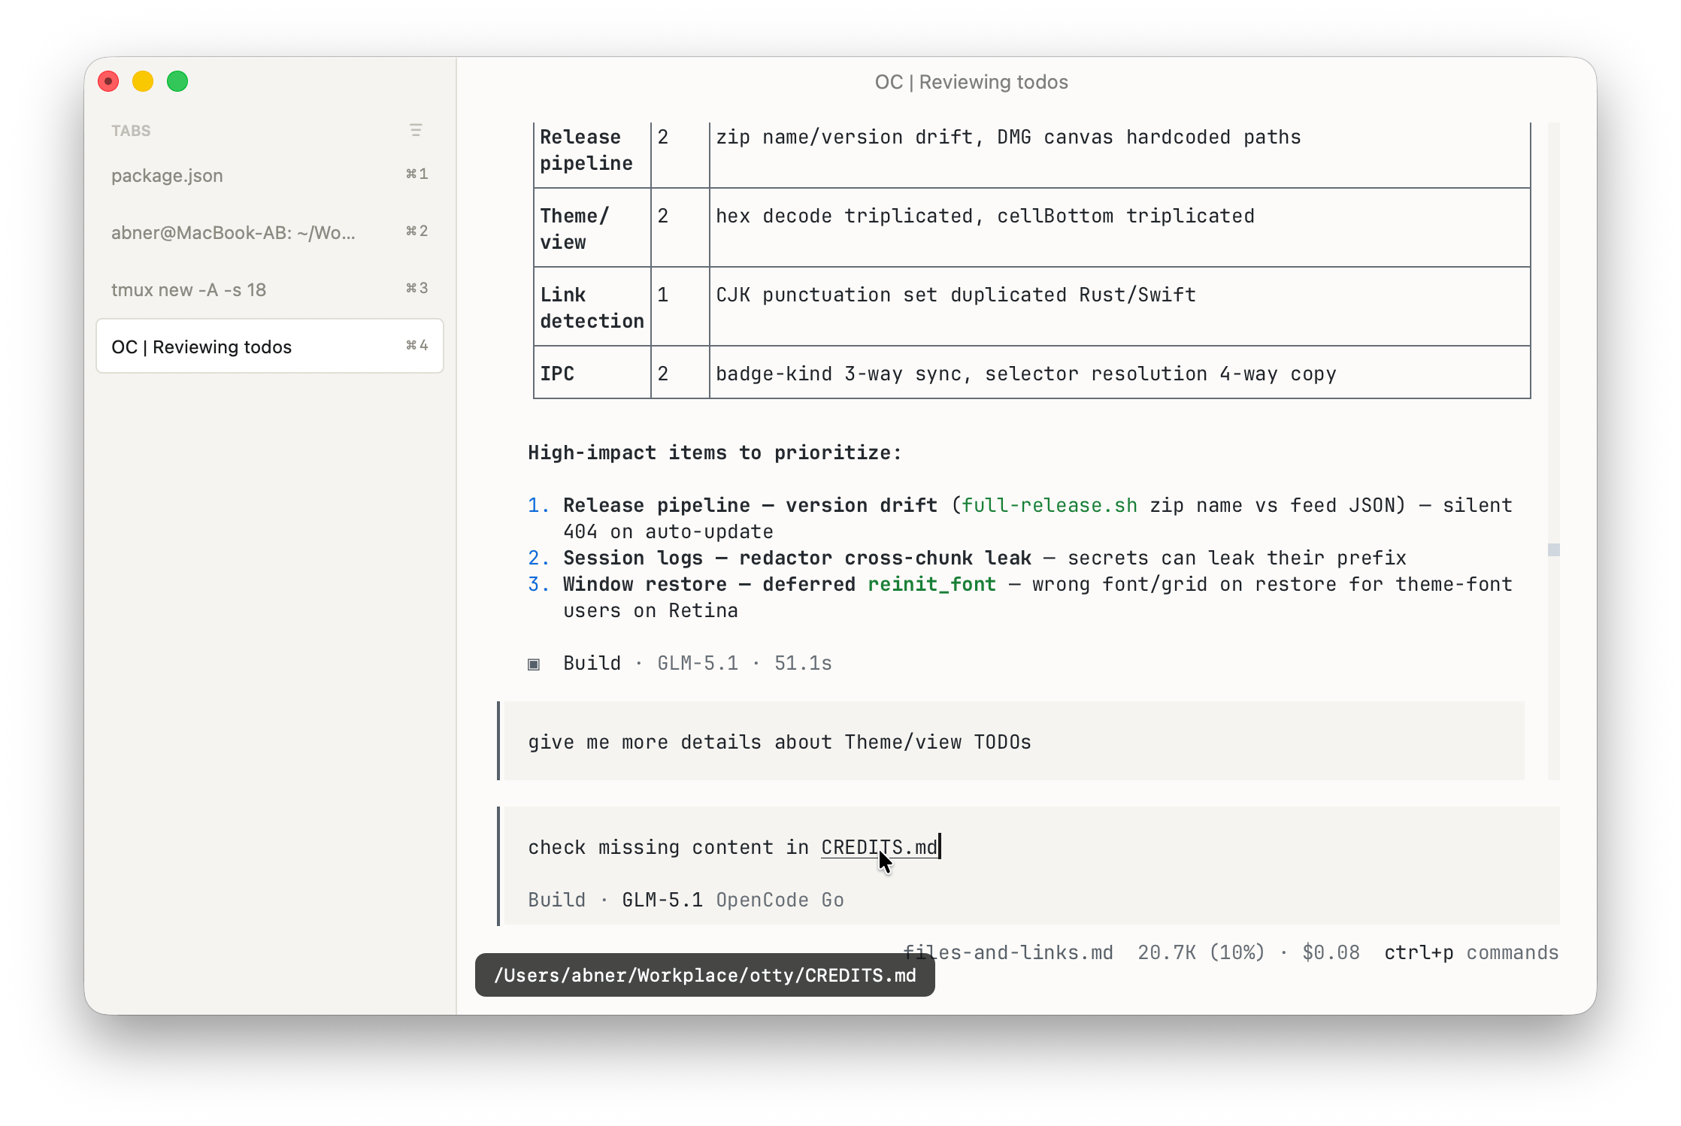Click the '20.7K (10%)' token usage text
1681x1126 pixels.
[x=1201, y=952]
